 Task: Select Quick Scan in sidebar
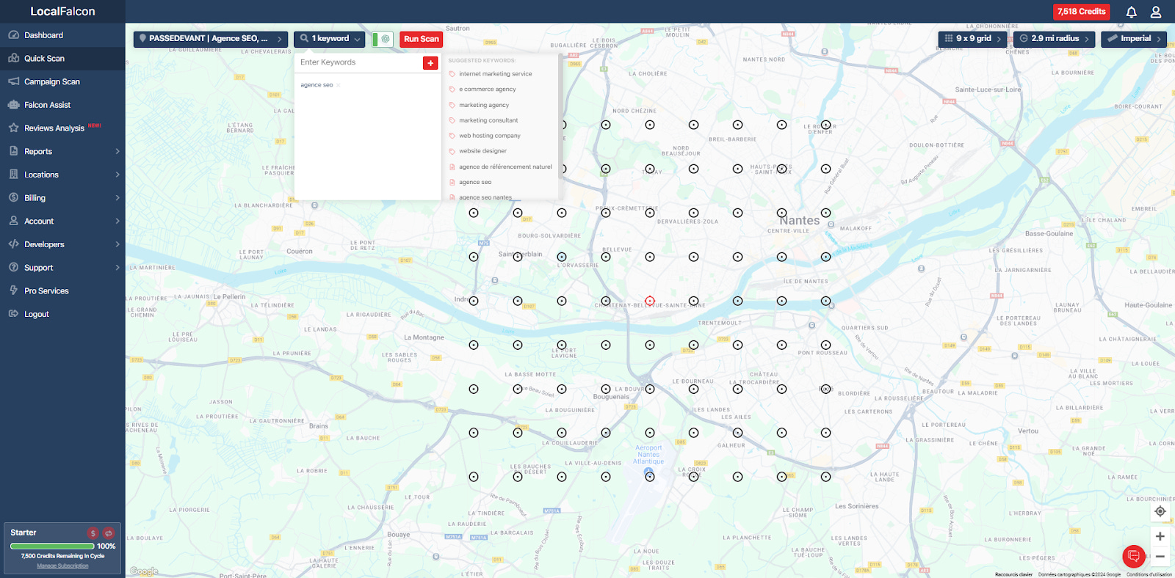point(62,59)
